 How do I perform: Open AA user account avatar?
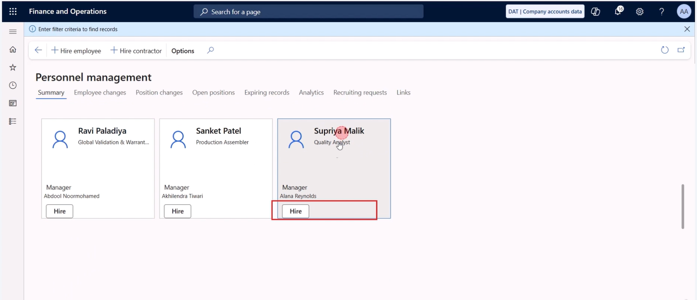[683, 12]
